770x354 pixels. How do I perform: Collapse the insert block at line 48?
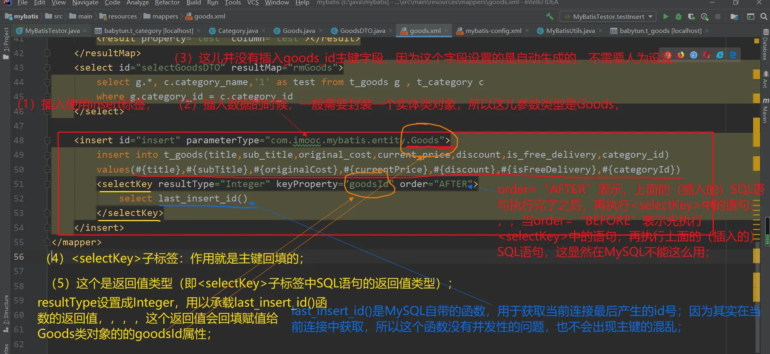click(x=47, y=140)
